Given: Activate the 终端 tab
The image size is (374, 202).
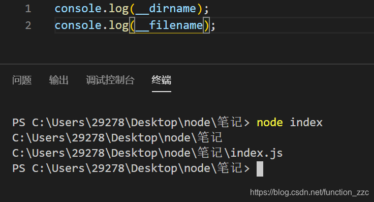Looking at the screenshot, I should click(x=162, y=80).
